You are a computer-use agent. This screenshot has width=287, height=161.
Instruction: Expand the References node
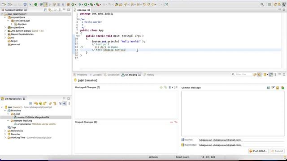point(5,131)
